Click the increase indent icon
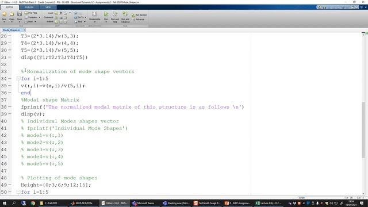368x207 pixels. 61,22
